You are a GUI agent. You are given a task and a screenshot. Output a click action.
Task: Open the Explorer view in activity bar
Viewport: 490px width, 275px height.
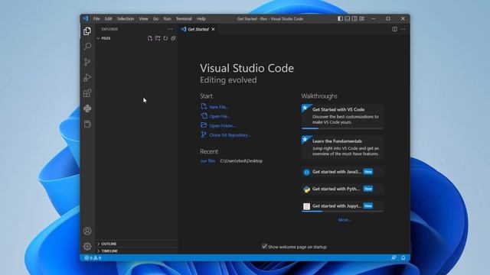click(87, 31)
